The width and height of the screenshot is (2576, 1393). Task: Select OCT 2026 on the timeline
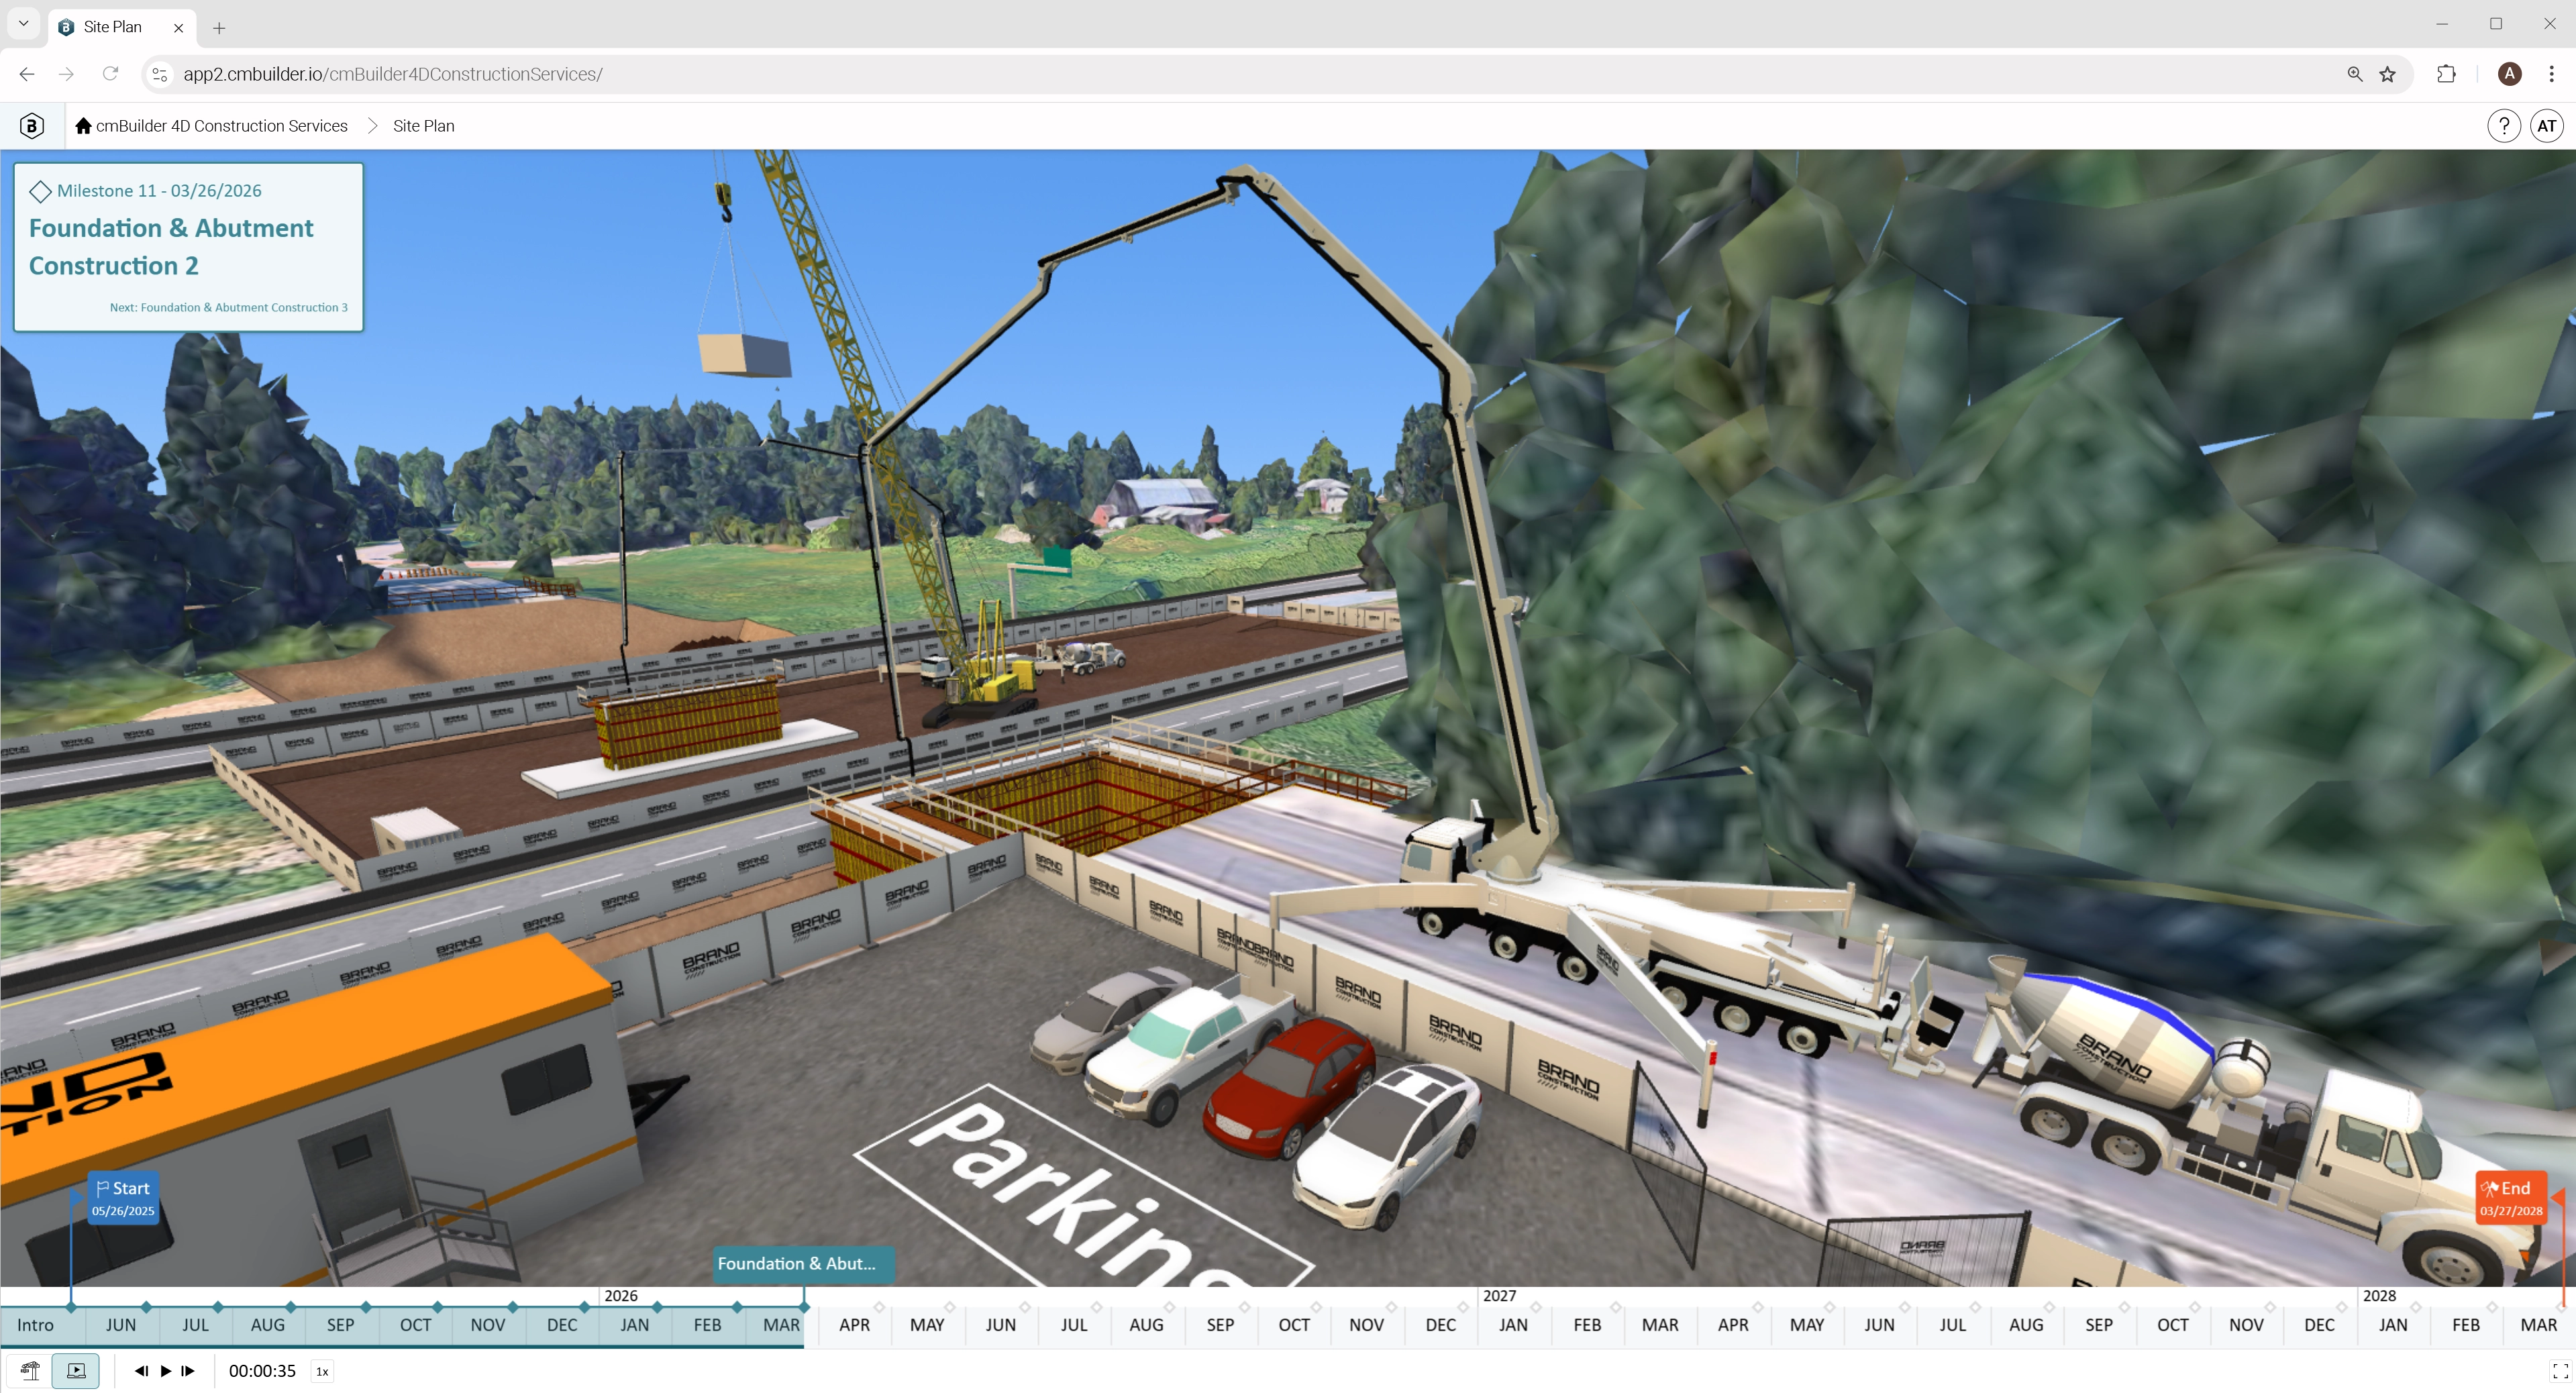pyautogui.click(x=1293, y=1325)
